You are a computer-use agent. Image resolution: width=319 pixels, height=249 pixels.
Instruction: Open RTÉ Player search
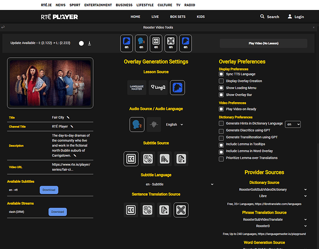click(269, 16)
